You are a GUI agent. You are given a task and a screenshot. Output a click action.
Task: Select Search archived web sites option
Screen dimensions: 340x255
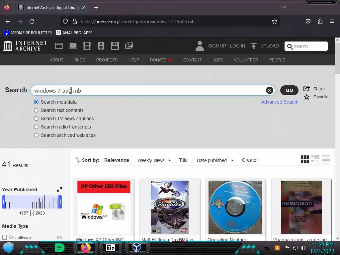[36, 135]
